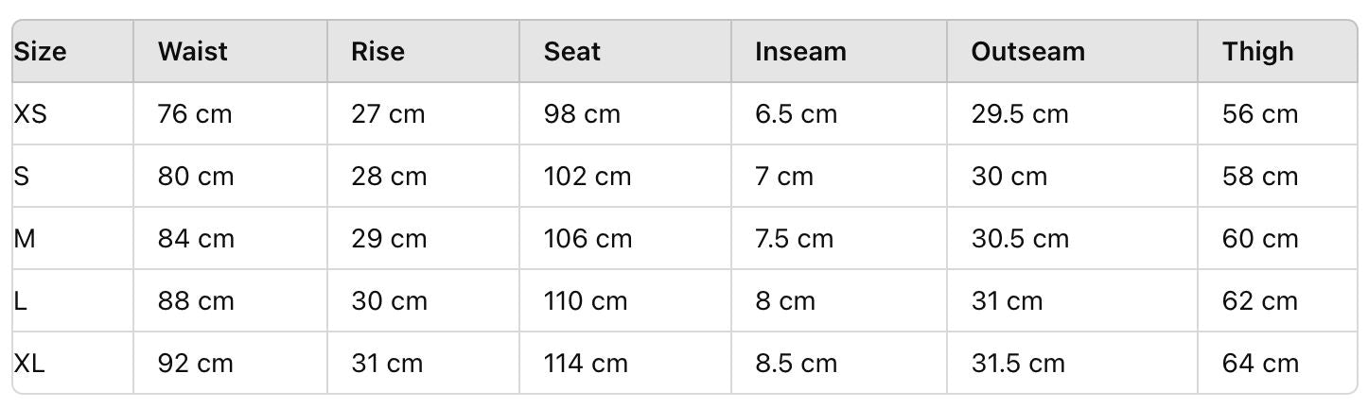1368x408 pixels.
Task: Select the Thigh column header
Action: point(1257,51)
